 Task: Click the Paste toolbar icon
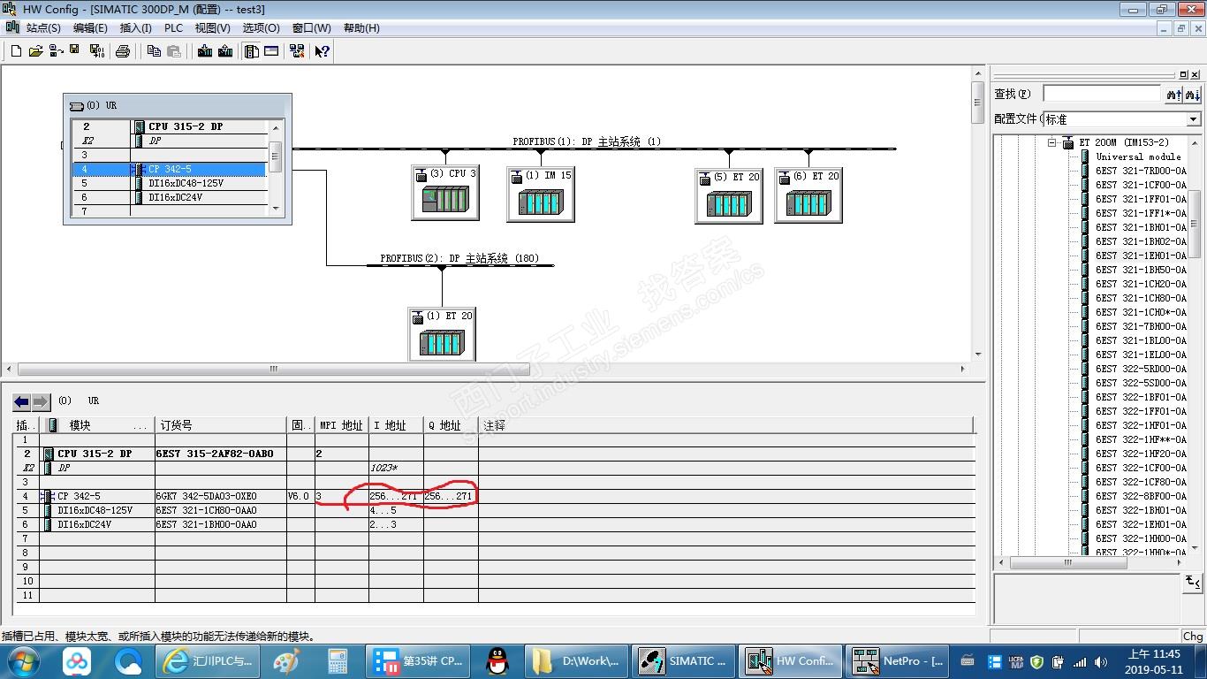174,51
